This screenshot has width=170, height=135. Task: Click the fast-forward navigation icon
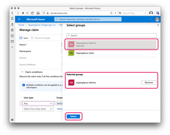(x=27, y=13)
